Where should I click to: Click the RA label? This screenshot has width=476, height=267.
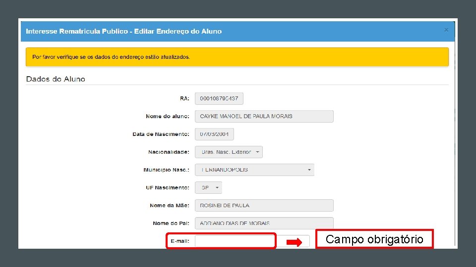point(184,99)
